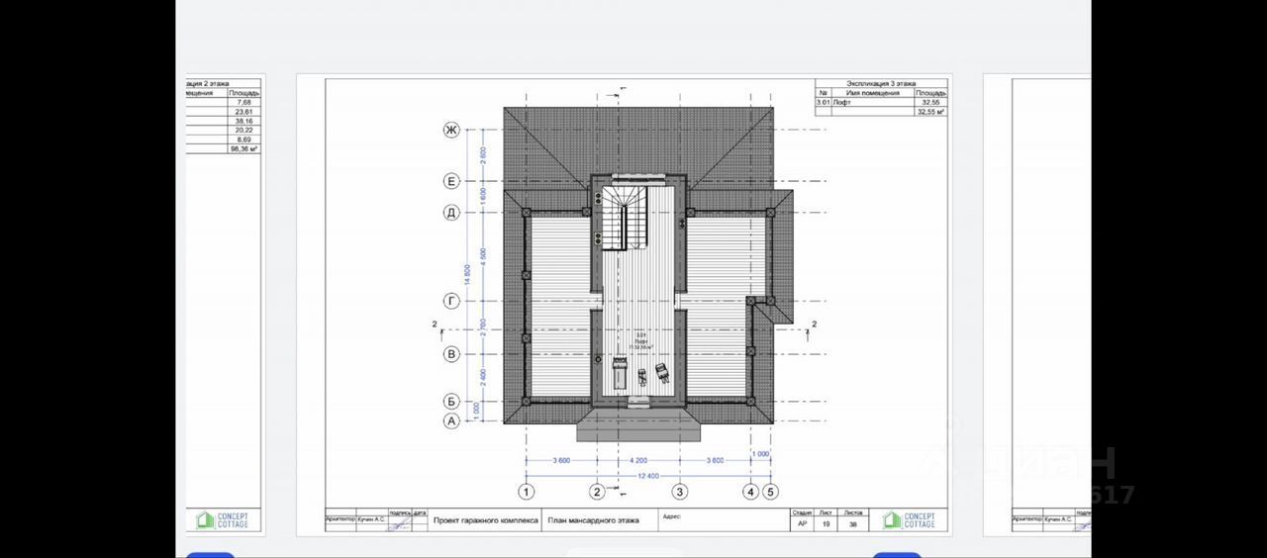Click total '98,36 м²' on the left page
This screenshot has height=558, width=1267.
pyautogui.click(x=244, y=148)
